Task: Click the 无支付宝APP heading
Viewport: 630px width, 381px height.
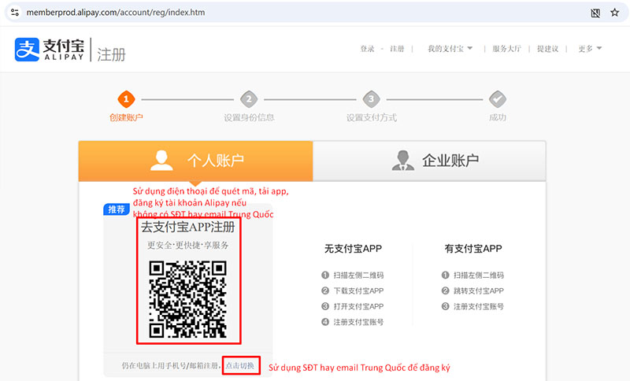Action: tap(353, 249)
